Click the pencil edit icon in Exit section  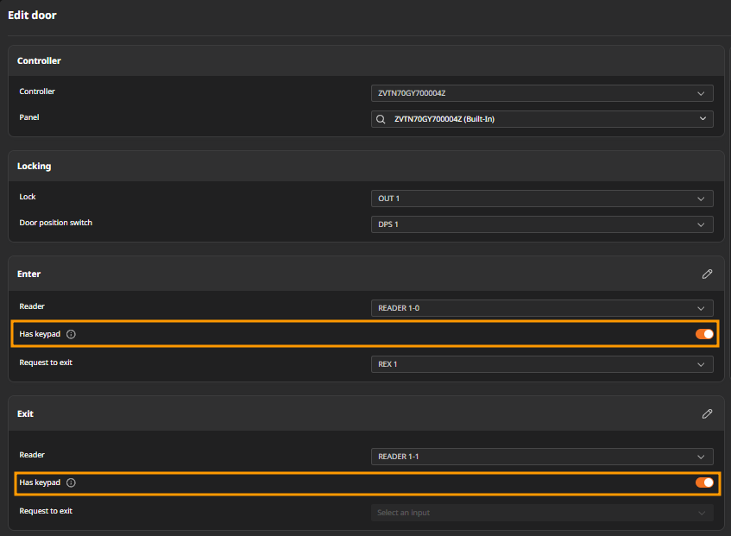(707, 414)
